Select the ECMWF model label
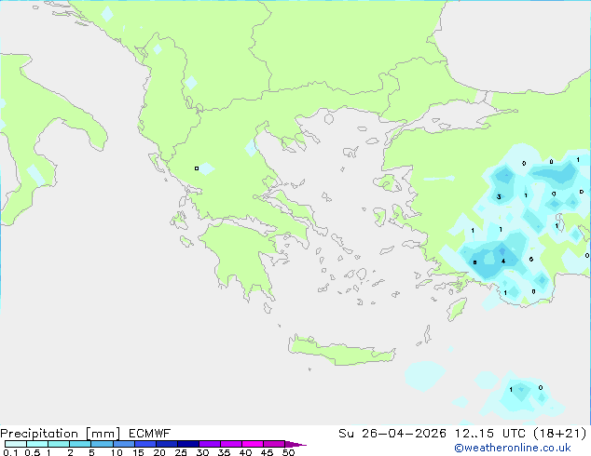This screenshot has height=456, width=591. click(x=150, y=434)
